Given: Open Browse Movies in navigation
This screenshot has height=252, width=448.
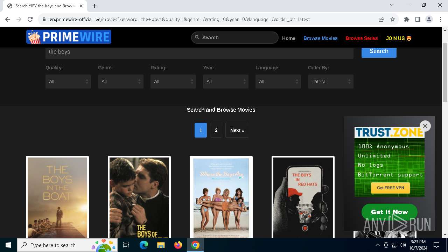Looking at the screenshot, I should tap(321, 38).
